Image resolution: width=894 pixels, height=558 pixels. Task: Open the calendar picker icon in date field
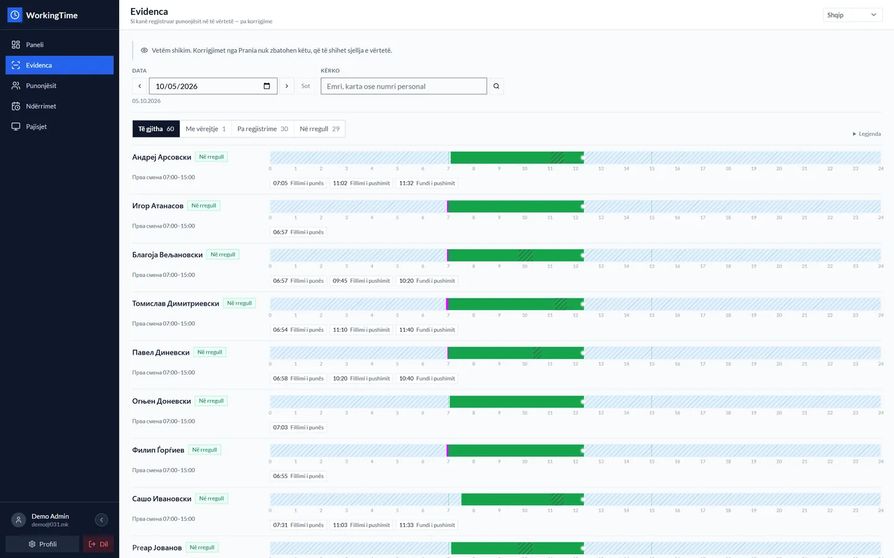[267, 86]
